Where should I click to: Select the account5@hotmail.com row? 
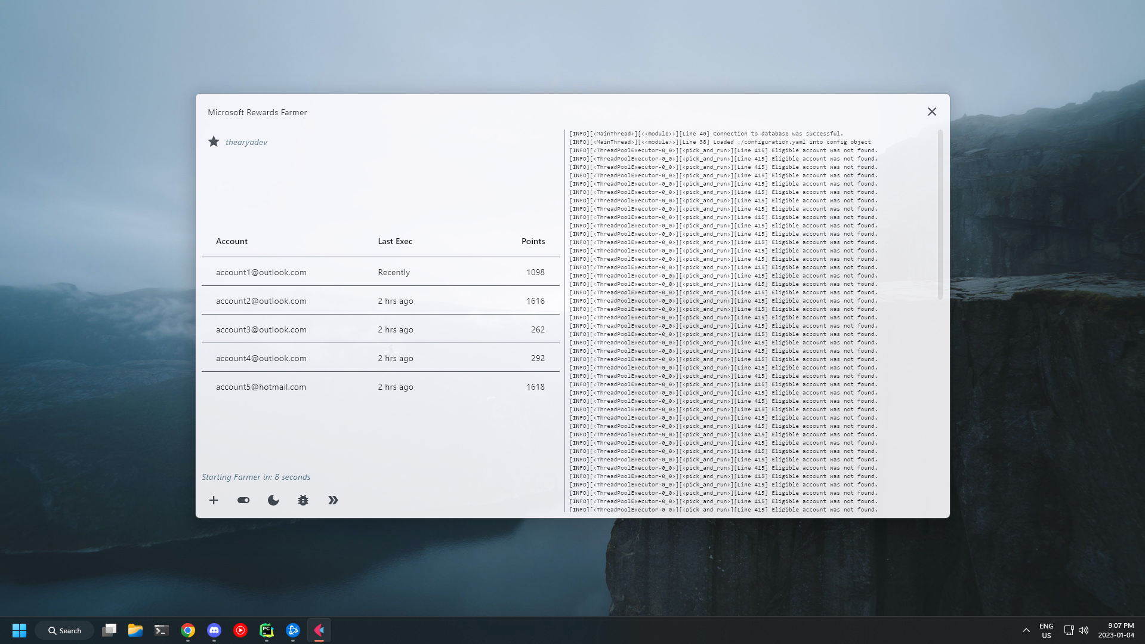pyautogui.click(x=381, y=387)
